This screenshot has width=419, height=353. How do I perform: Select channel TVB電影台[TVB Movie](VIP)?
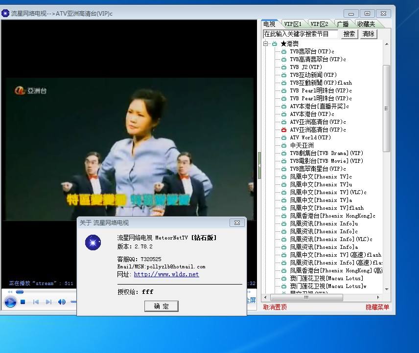(326, 161)
